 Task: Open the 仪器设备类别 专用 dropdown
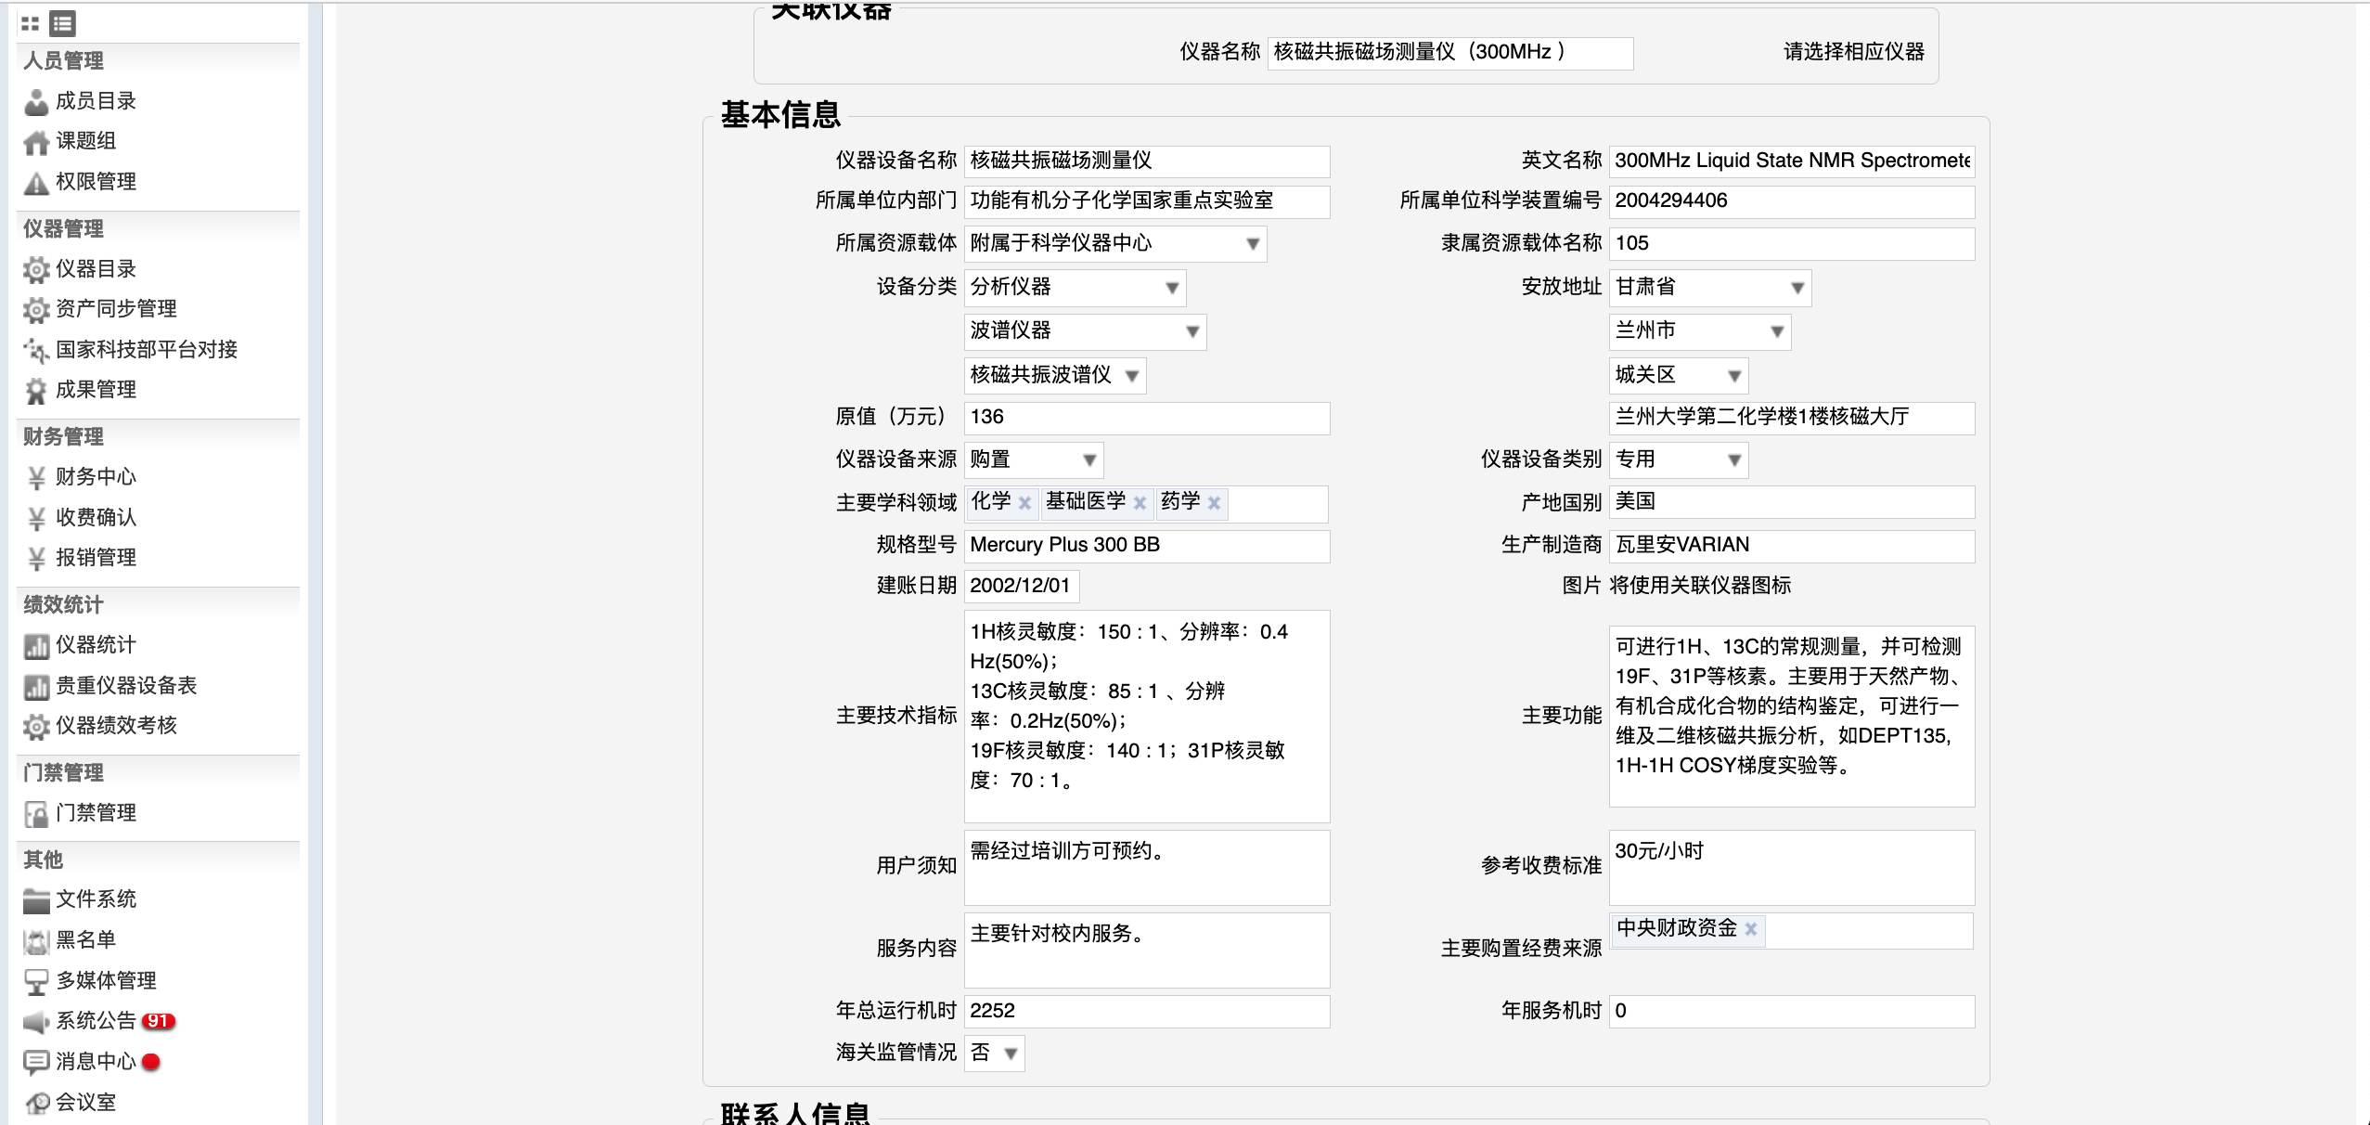(x=1679, y=460)
